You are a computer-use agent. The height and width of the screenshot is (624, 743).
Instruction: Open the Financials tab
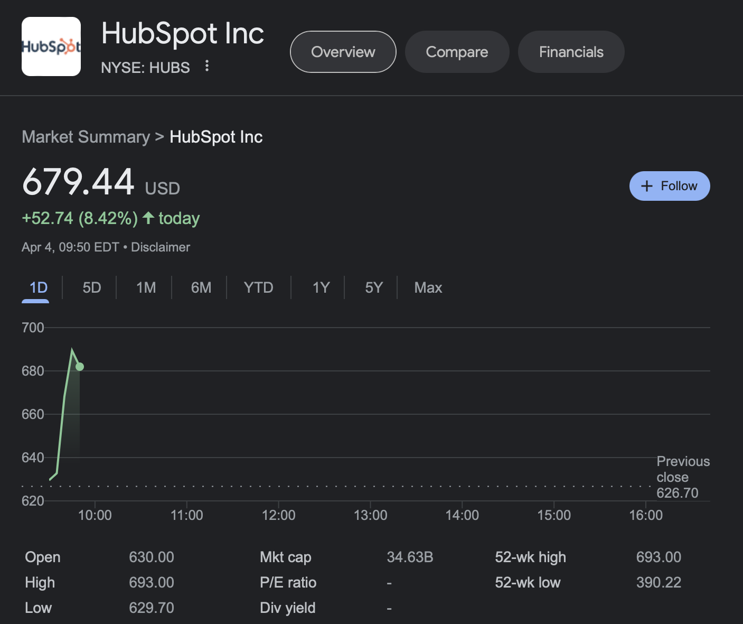point(571,52)
